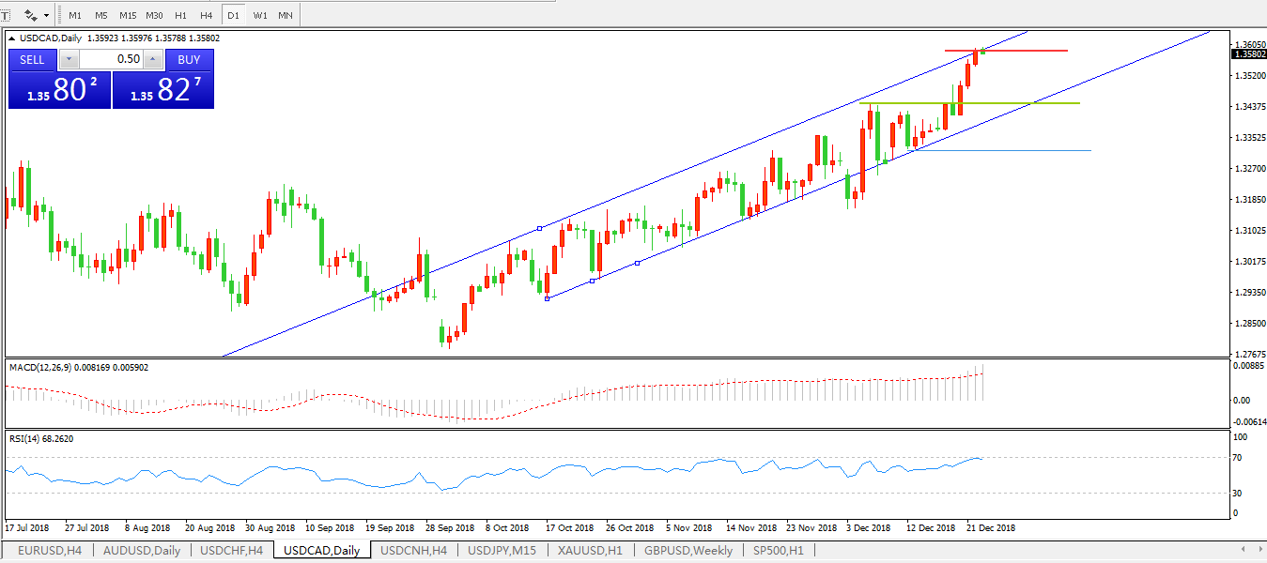Decrease lot volume with down arrow
1267x563 pixels.
point(70,60)
